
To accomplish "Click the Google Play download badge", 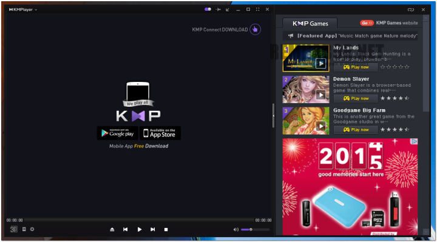I will click(117, 133).
